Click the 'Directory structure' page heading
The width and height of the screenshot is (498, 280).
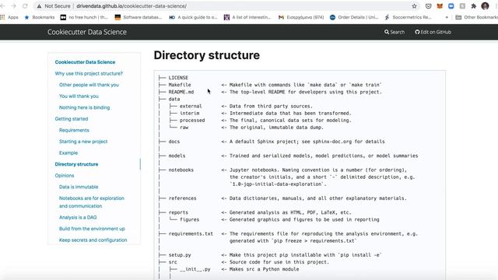[207, 55]
